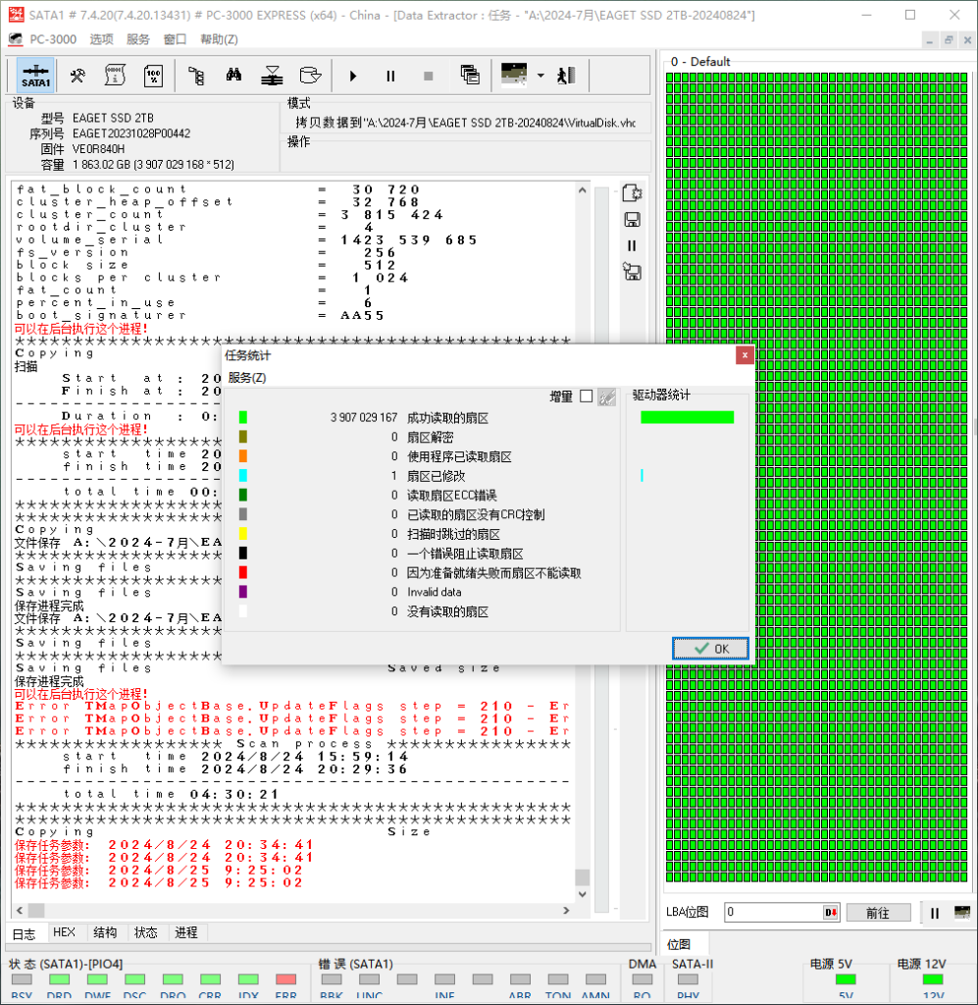978x1005 pixels.
Task: Save the log with the floppy disk icon
Action: click(632, 220)
